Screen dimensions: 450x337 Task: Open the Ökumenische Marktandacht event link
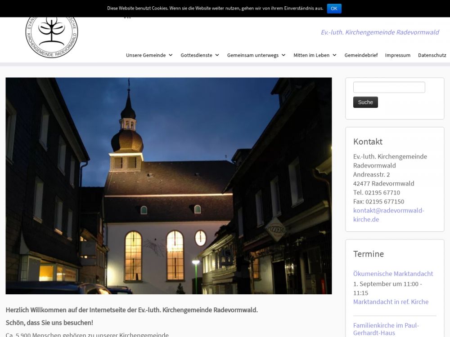[393, 274]
